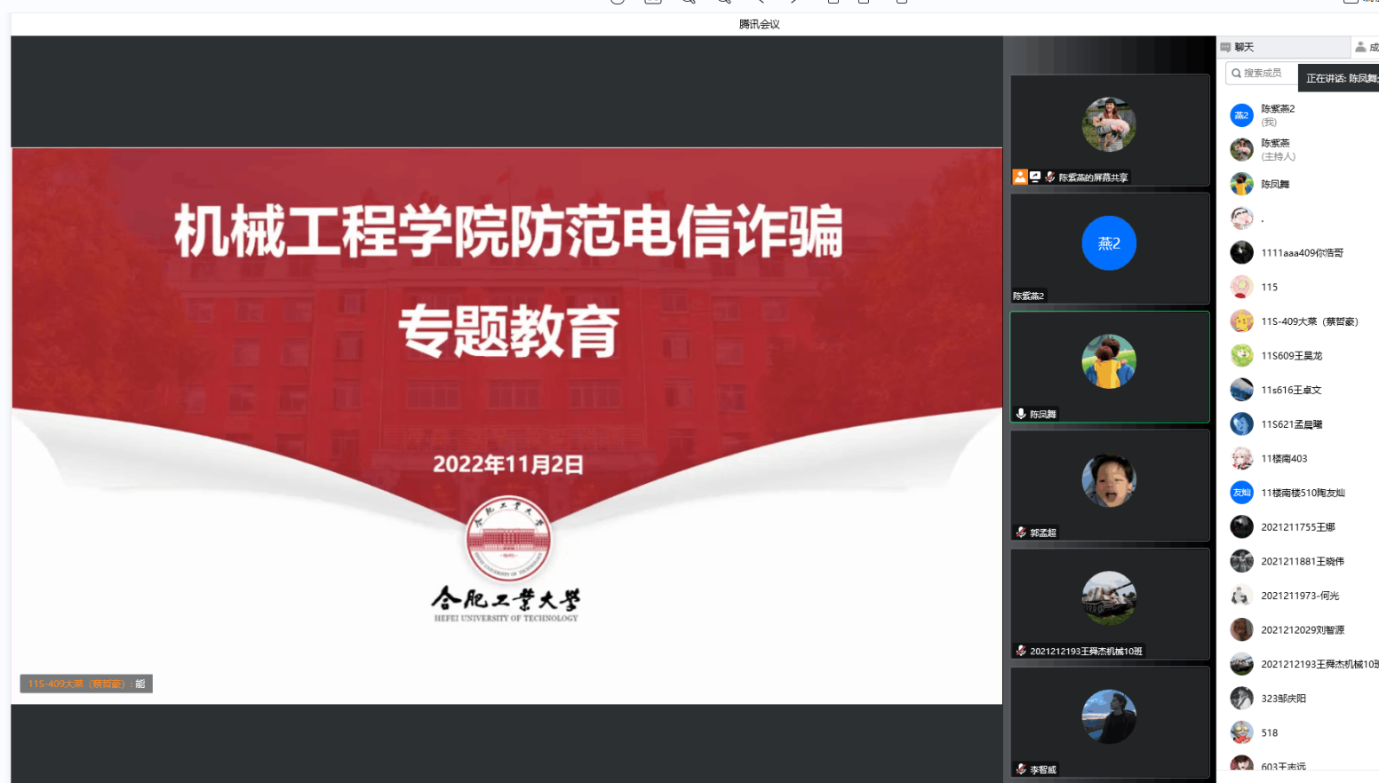Image resolution: width=1379 pixels, height=783 pixels.
Task: Click muted mic icon on 郭孟超's tile
Action: click(x=1021, y=533)
